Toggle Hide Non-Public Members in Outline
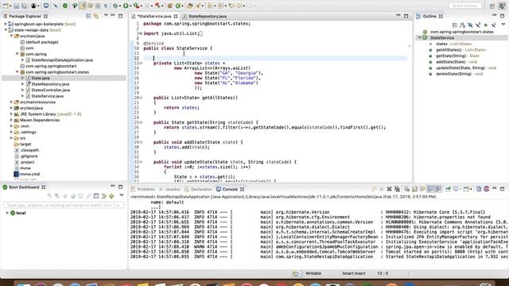The height and width of the screenshot is (286, 509). tap(486, 25)
